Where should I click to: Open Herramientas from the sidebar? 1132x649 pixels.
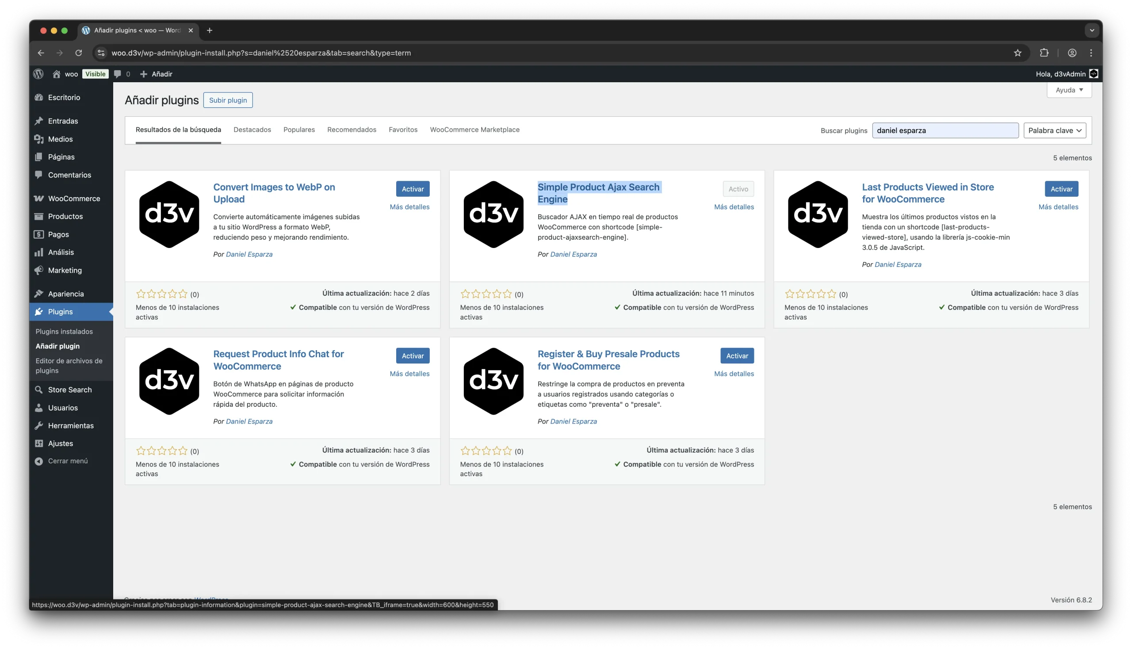(71, 425)
